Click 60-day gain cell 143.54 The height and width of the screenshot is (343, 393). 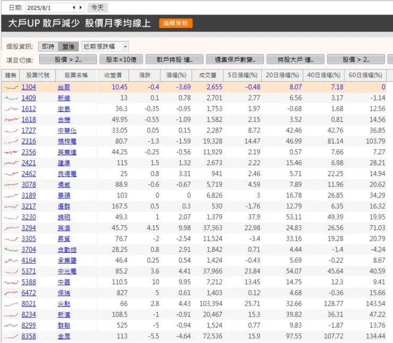(x=375, y=304)
